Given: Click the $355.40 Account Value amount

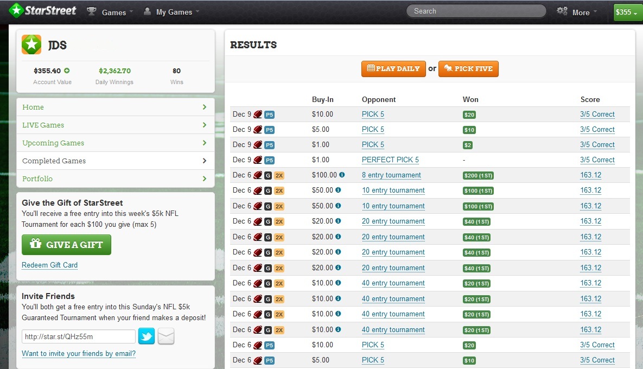Looking at the screenshot, I should pos(47,71).
